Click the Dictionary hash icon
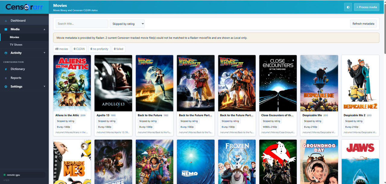The width and height of the screenshot is (386, 184). point(6,69)
